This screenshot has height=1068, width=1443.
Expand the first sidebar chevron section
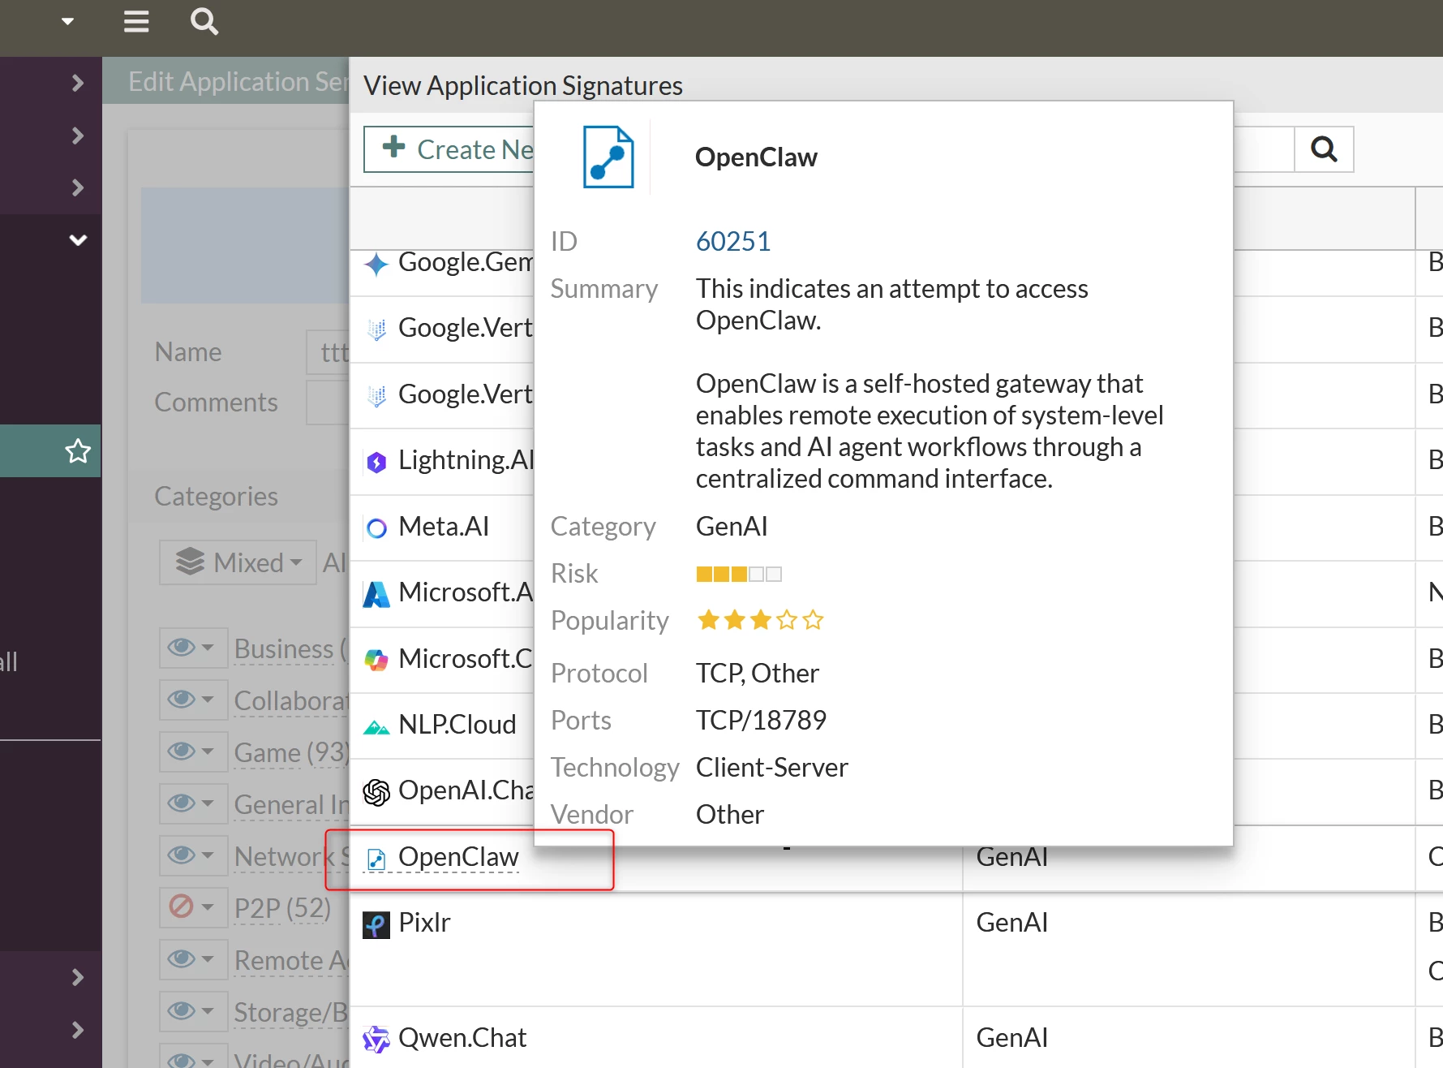(x=78, y=83)
